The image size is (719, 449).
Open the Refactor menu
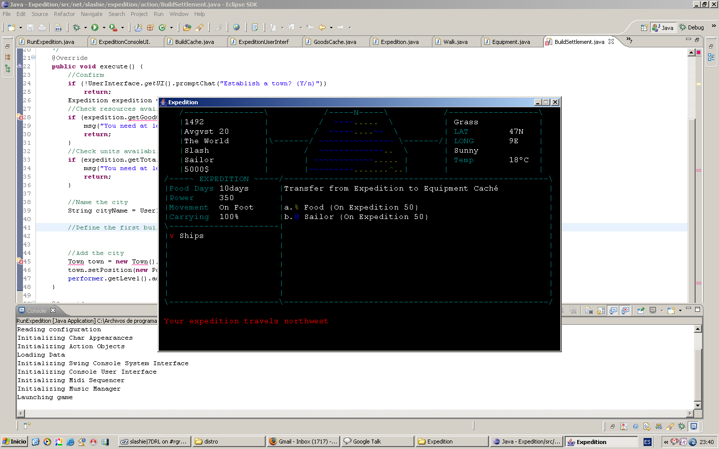point(64,14)
